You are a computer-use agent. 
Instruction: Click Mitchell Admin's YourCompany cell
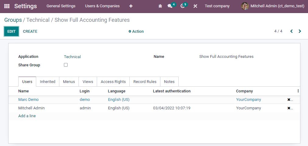pos(248,108)
